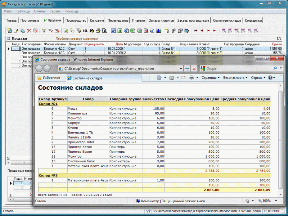This screenshot has width=288, height=216.
Task: Click the red X delete record icon
Action: [x=29, y=31]
